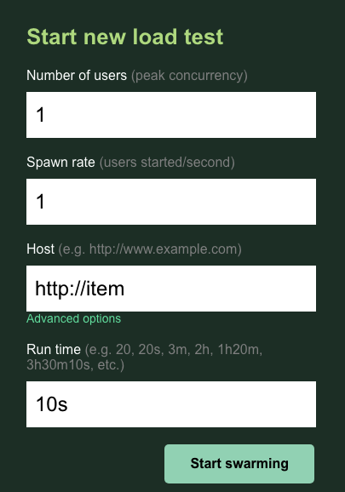
Task: Select the Run time input field
Action: coord(171,404)
